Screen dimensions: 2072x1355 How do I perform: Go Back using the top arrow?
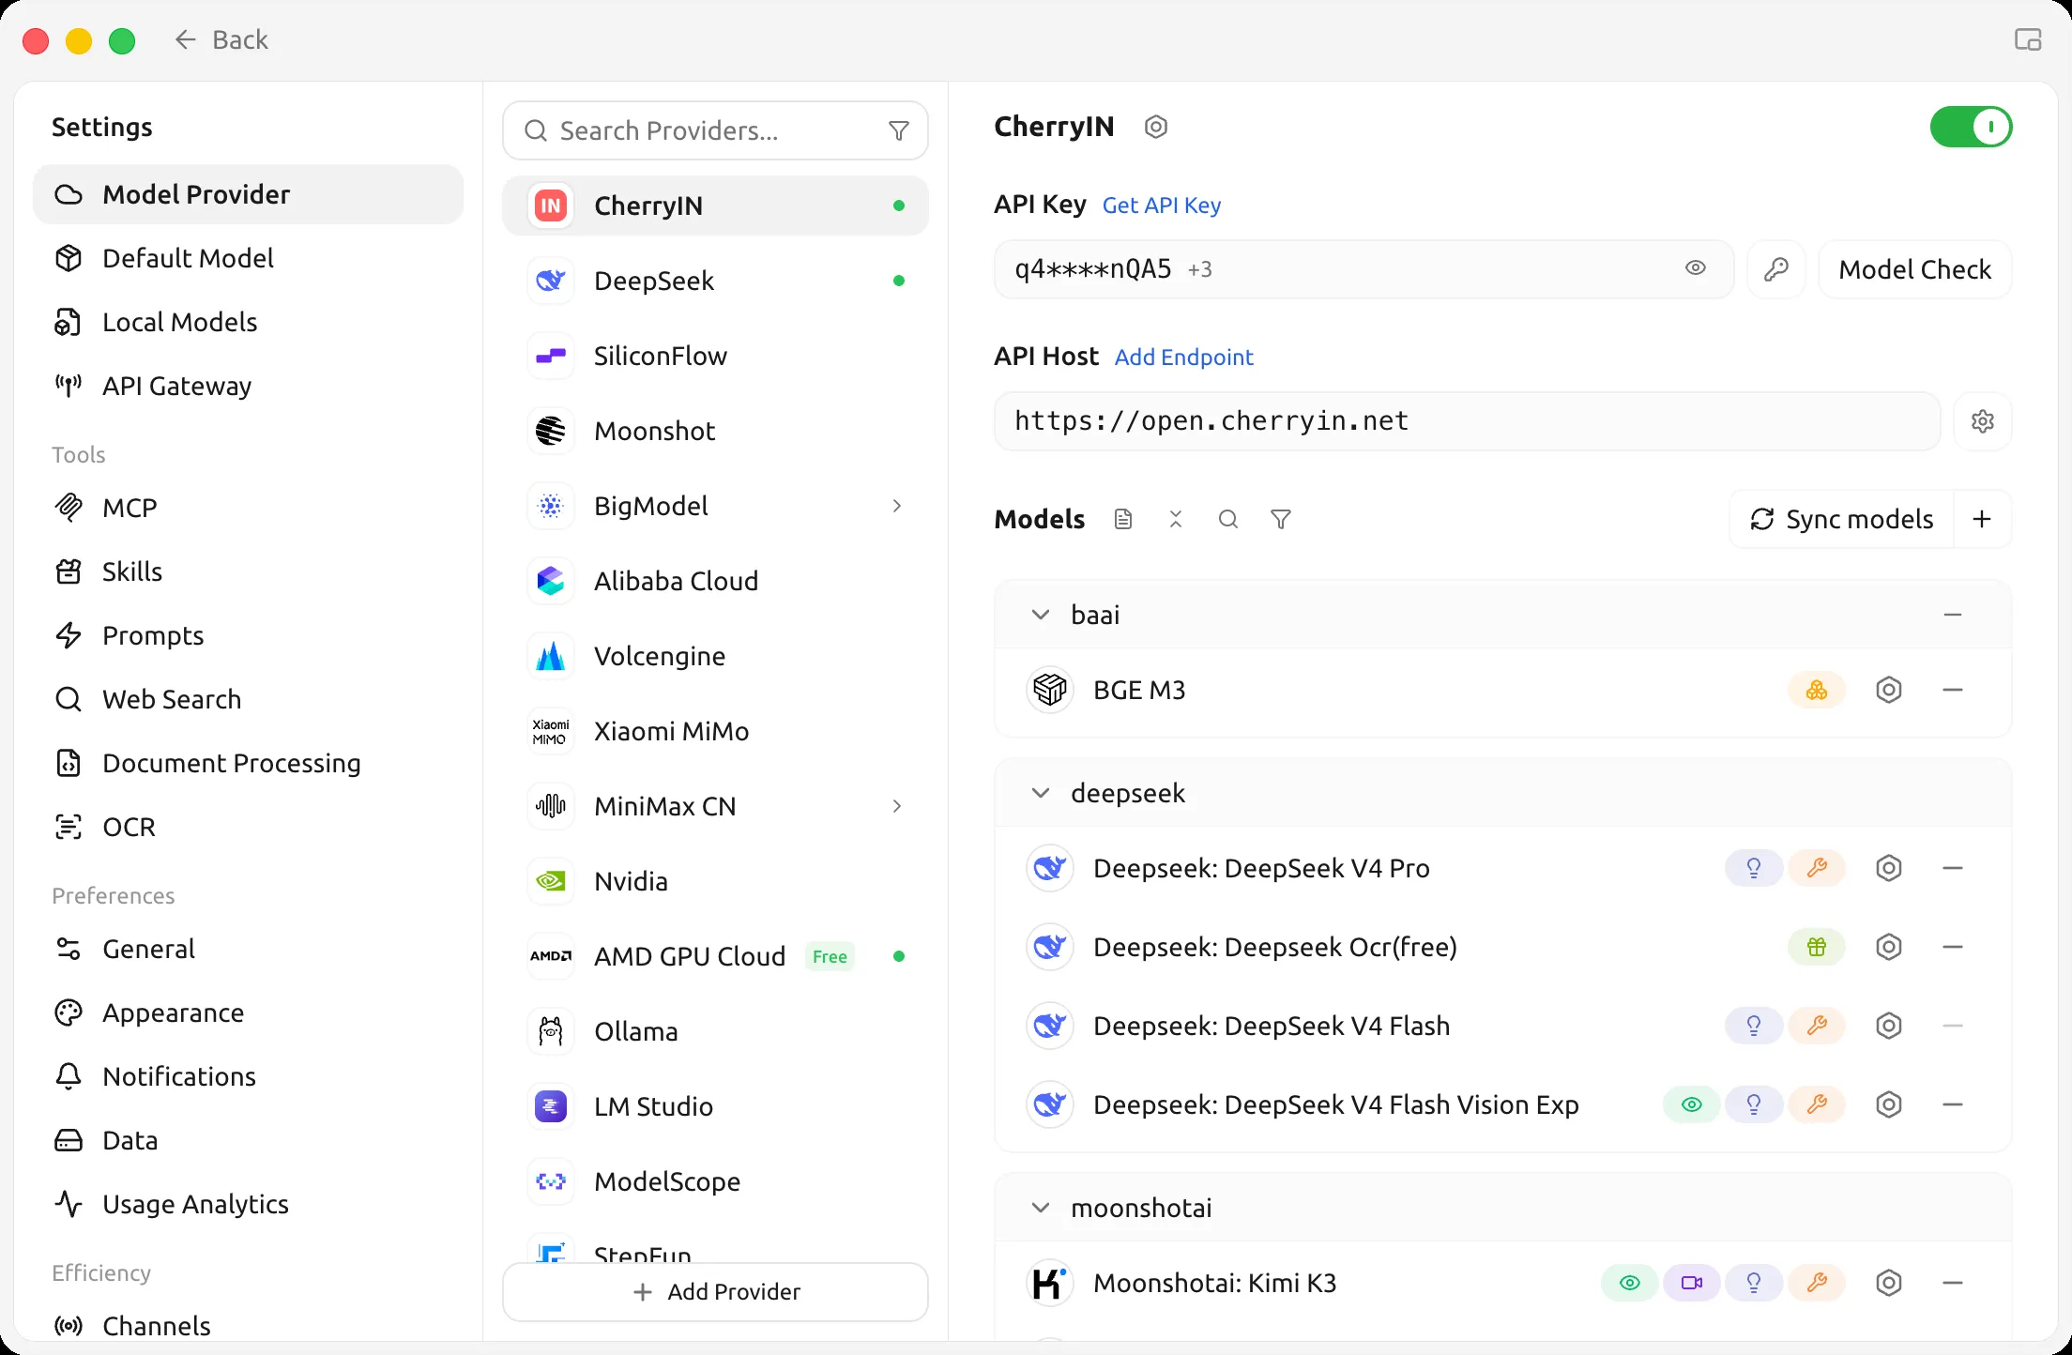(221, 39)
